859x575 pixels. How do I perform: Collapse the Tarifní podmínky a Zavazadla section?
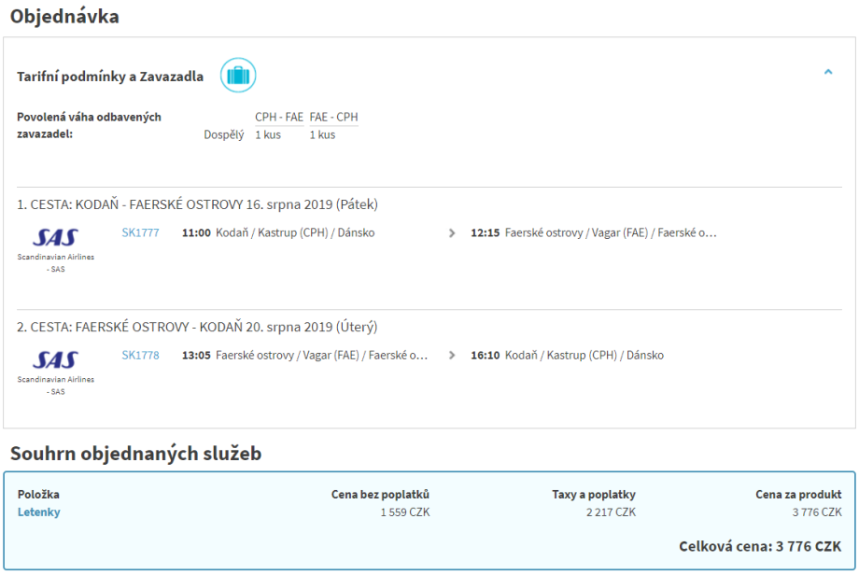[827, 72]
